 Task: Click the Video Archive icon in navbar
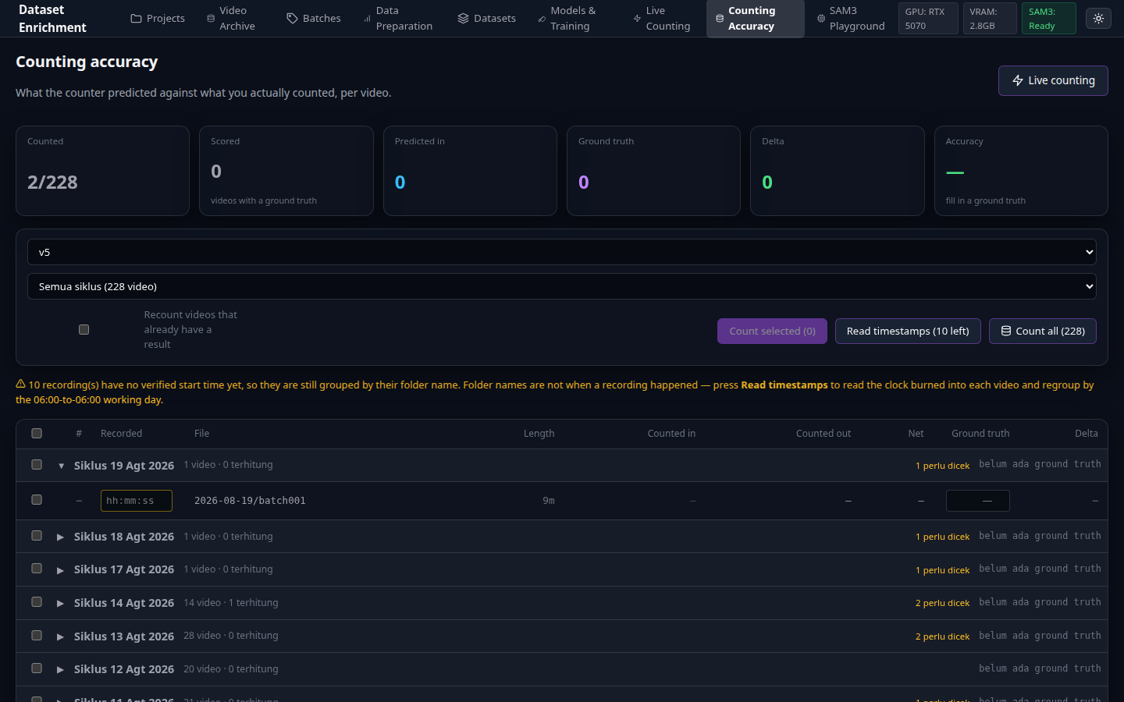pyautogui.click(x=211, y=18)
